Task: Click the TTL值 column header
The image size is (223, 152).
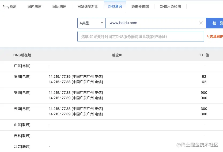Action: click(204, 55)
